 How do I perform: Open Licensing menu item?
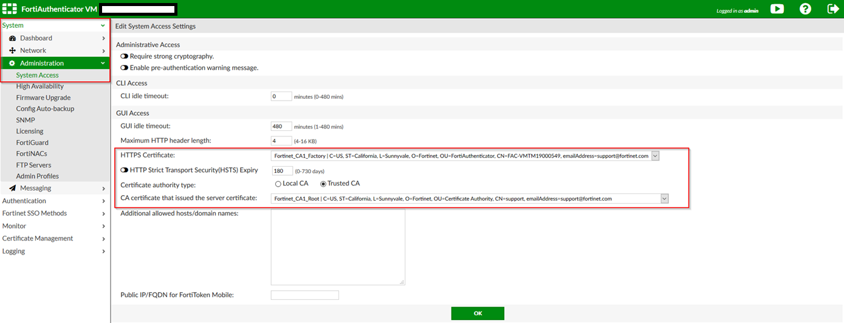coord(30,131)
